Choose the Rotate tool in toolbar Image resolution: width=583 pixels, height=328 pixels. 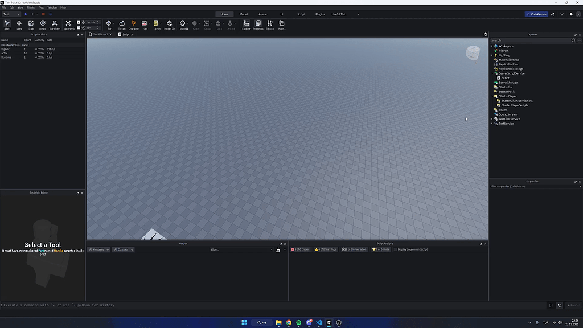tap(43, 24)
